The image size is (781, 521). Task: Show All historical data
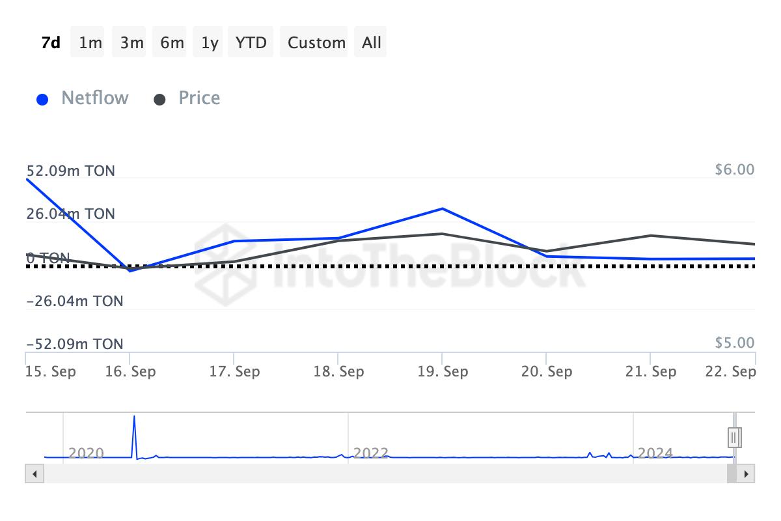372,43
